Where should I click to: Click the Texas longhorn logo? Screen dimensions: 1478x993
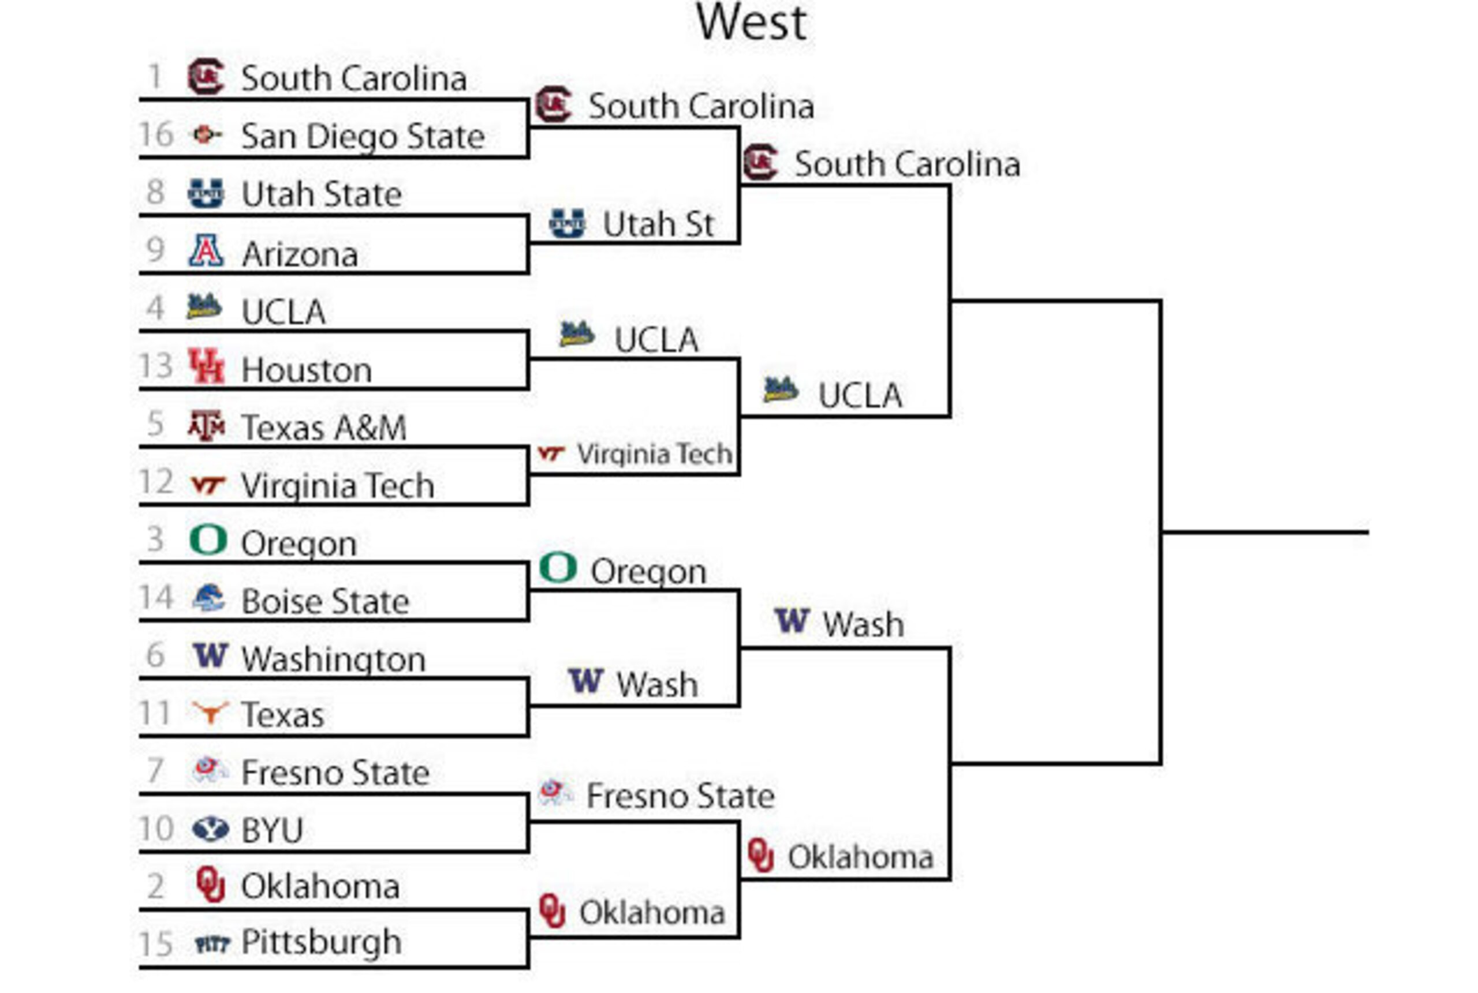tap(210, 713)
